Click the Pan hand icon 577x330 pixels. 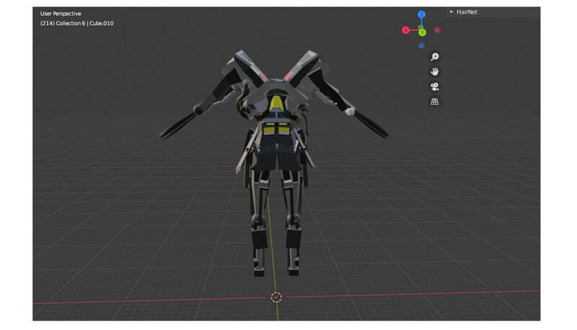[435, 71]
